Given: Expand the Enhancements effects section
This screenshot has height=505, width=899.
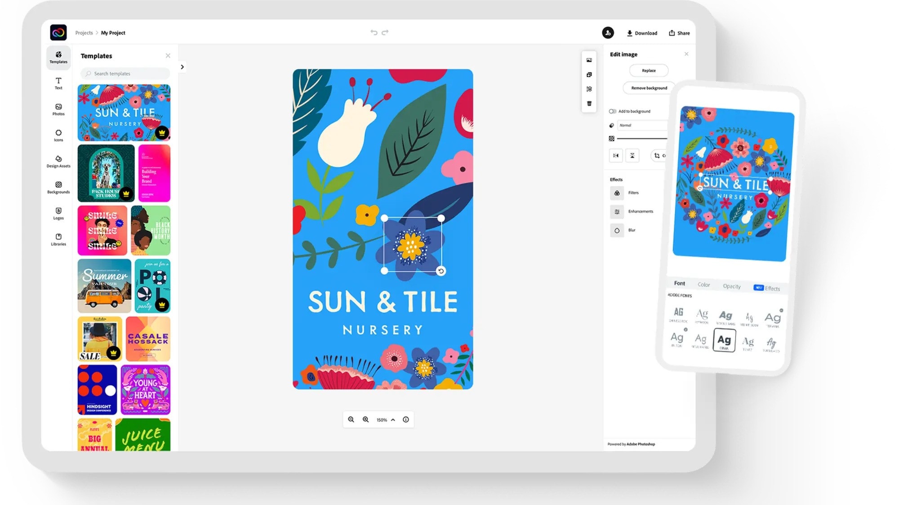Looking at the screenshot, I should point(640,211).
